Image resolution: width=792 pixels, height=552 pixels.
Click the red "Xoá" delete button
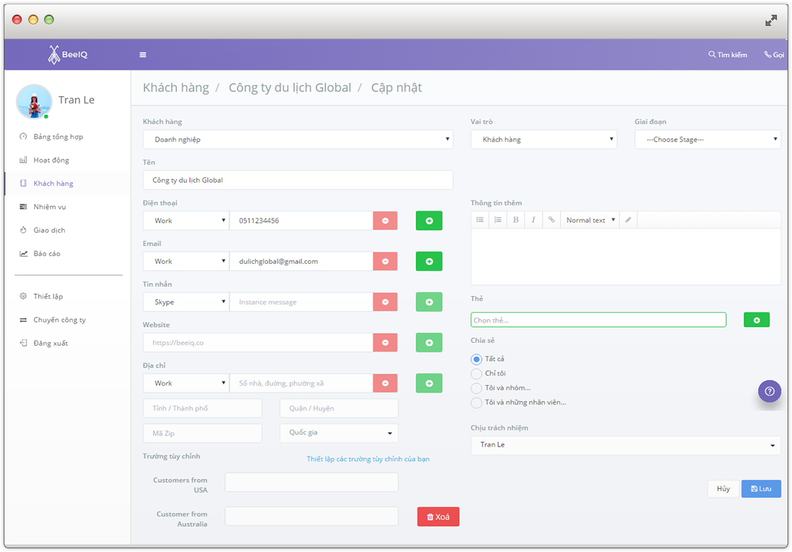tap(438, 516)
